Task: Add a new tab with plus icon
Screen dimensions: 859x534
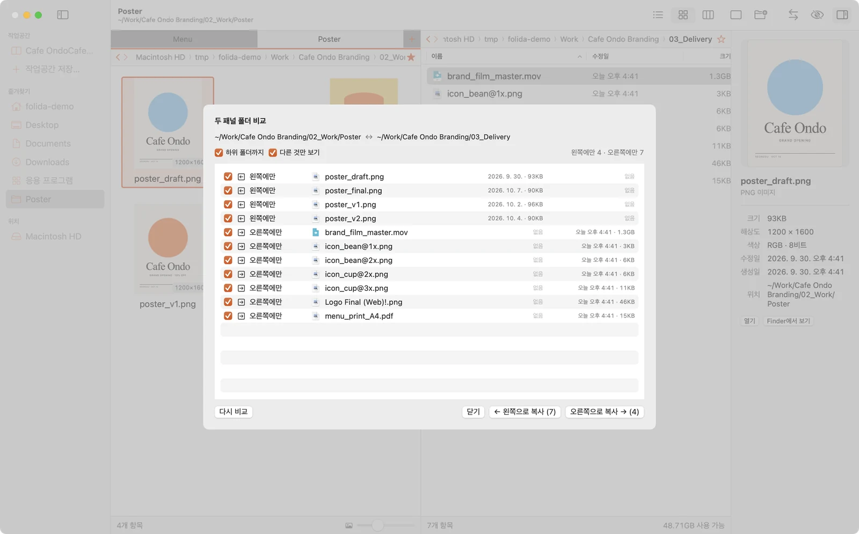Action: click(412, 39)
